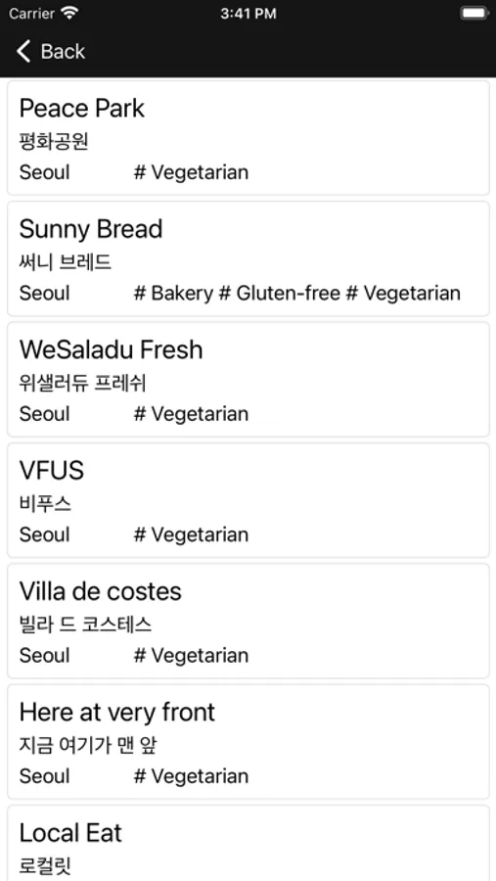Tap # Vegetarian tag under Villa de costes
The width and height of the screenshot is (496, 881).
[x=191, y=656]
